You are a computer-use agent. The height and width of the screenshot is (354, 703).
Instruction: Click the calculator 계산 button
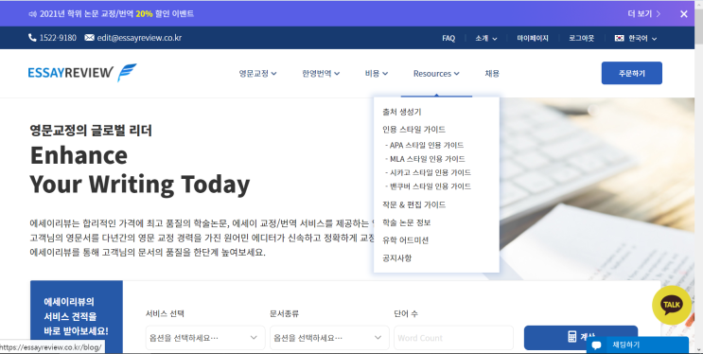[581, 337]
